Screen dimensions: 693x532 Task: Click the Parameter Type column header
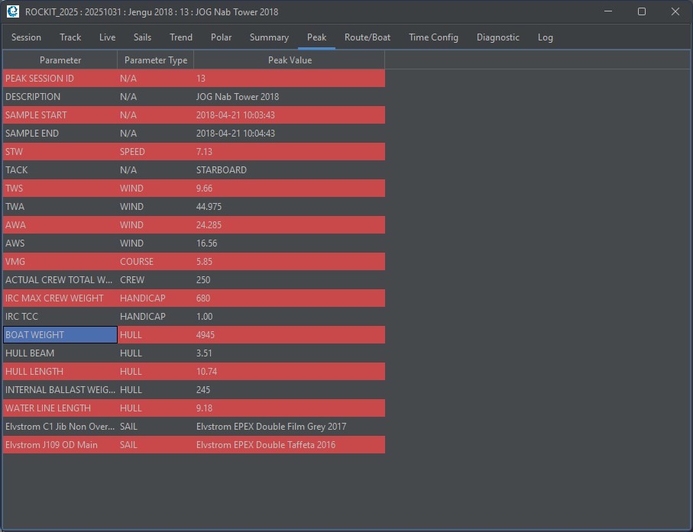click(x=156, y=60)
